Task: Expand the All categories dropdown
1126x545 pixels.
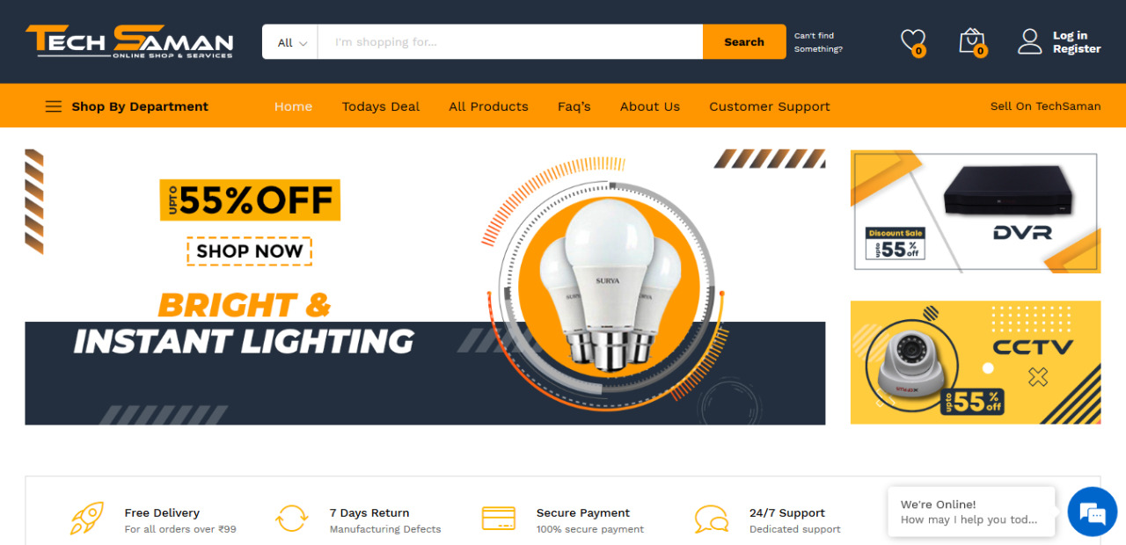Action: click(x=290, y=42)
